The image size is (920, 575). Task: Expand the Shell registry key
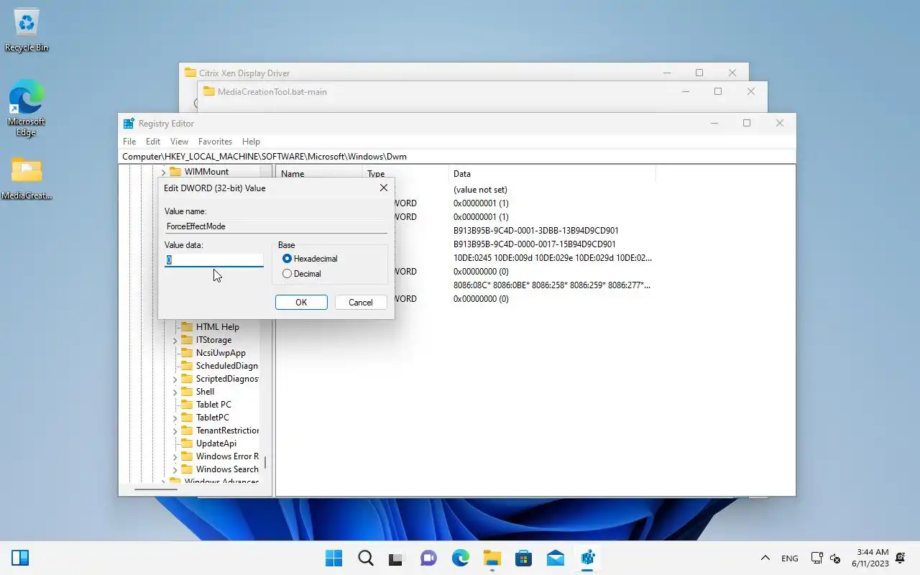[175, 392]
